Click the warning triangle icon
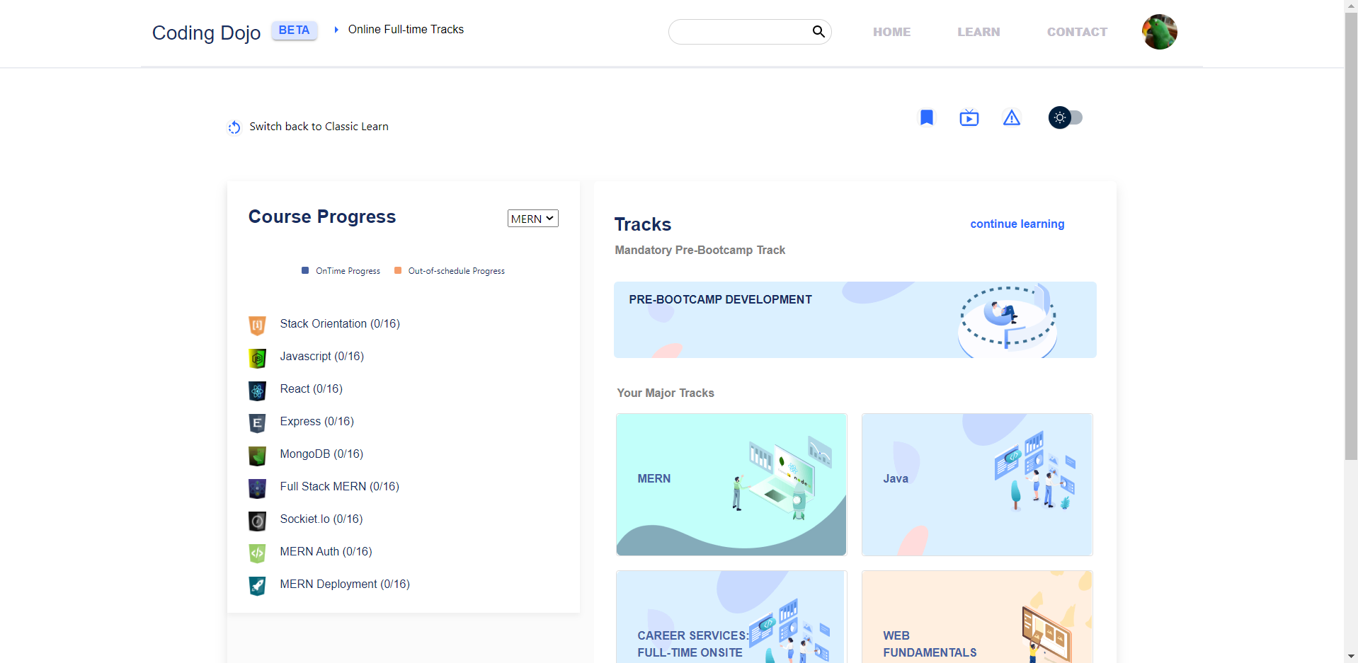1358x663 pixels. (1012, 117)
